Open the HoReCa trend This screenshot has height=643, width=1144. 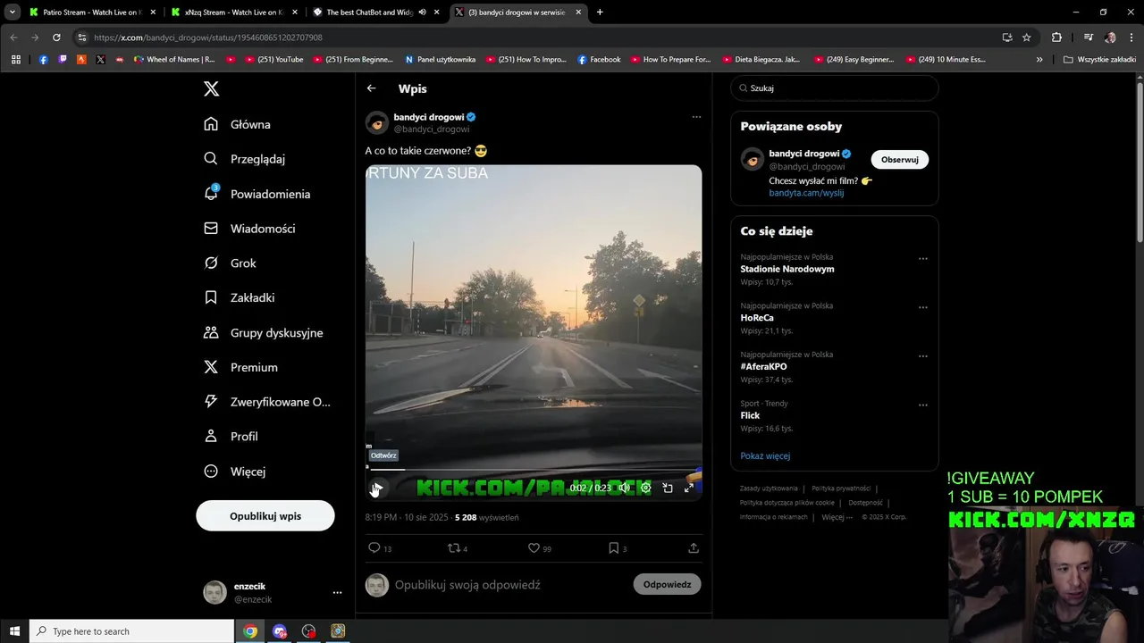(x=757, y=318)
